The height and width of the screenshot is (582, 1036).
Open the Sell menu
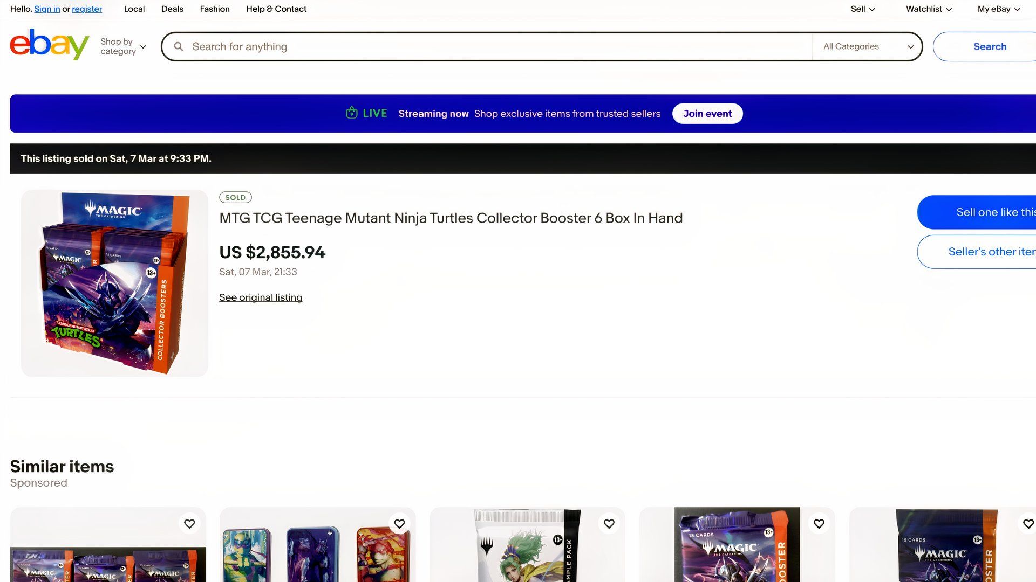(863, 9)
